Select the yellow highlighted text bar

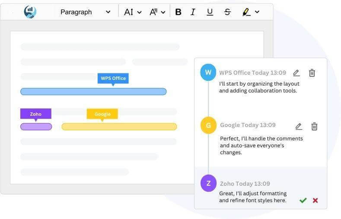click(119, 127)
